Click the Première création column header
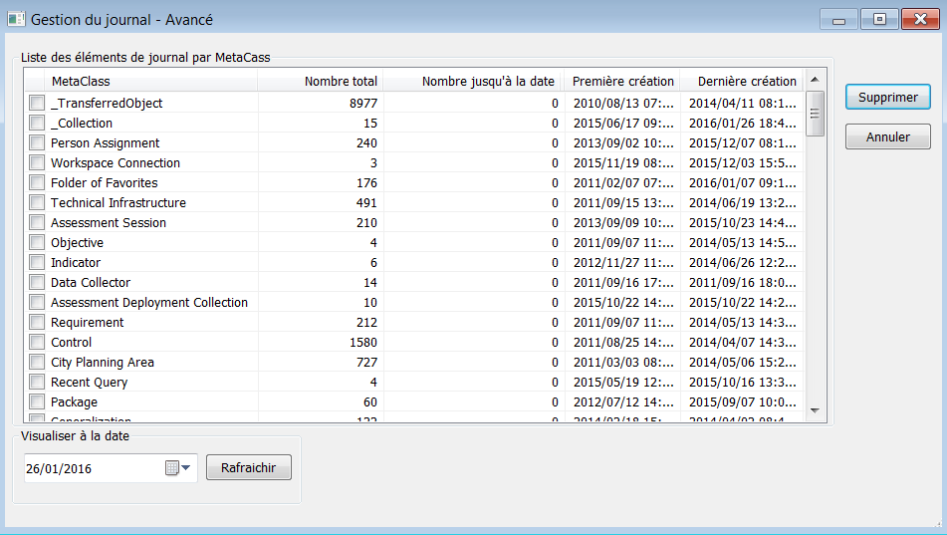Viewport: 947px width, 535px height. click(622, 81)
